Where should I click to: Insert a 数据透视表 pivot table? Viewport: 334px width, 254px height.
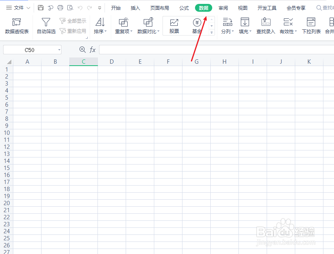[x=16, y=26]
